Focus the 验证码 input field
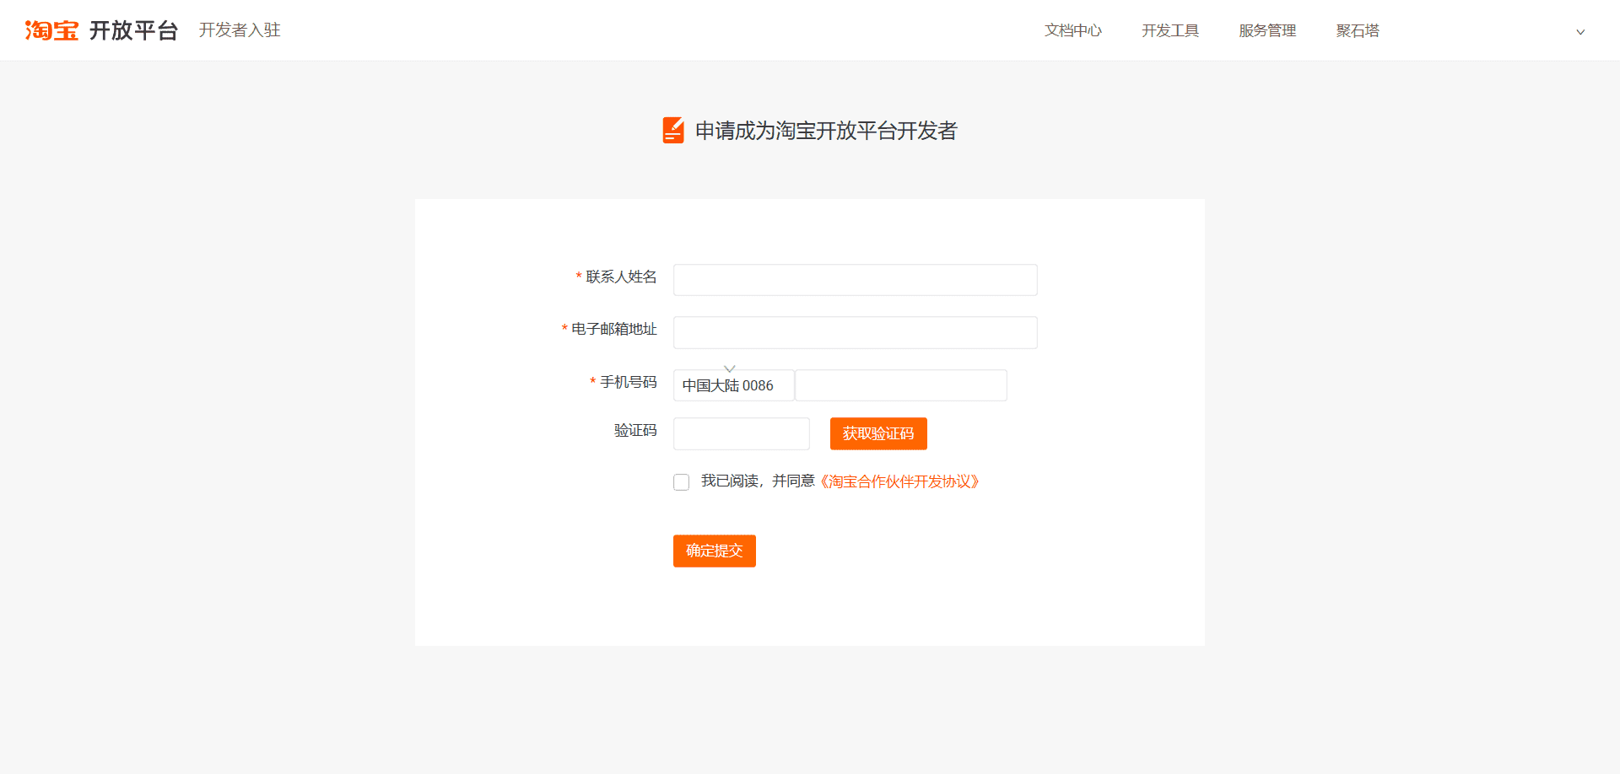 click(742, 433)
